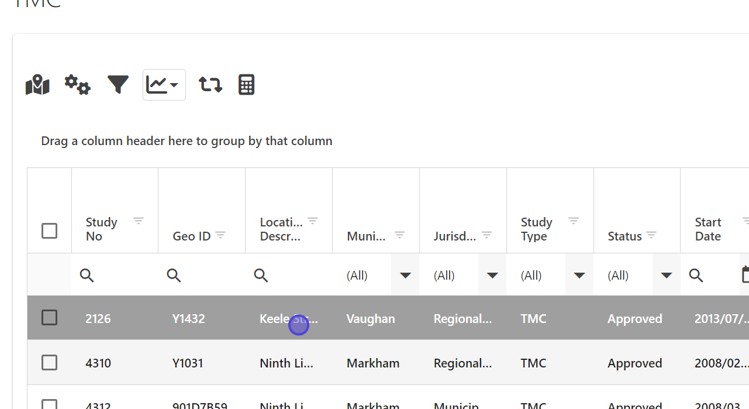Expand the Jurisdiction filter dropdown
This screenshot has width=749, height=409.
[x=492, y=275]
